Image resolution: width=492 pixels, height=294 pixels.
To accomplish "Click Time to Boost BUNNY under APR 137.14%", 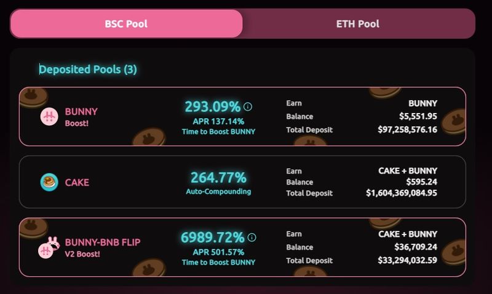I will pyautogui.click(x=218, y=131).
